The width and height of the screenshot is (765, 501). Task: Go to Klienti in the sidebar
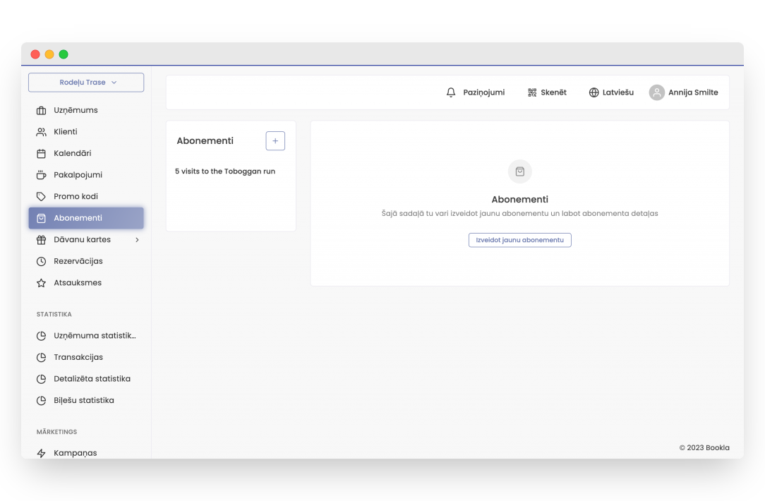point(66,132)
